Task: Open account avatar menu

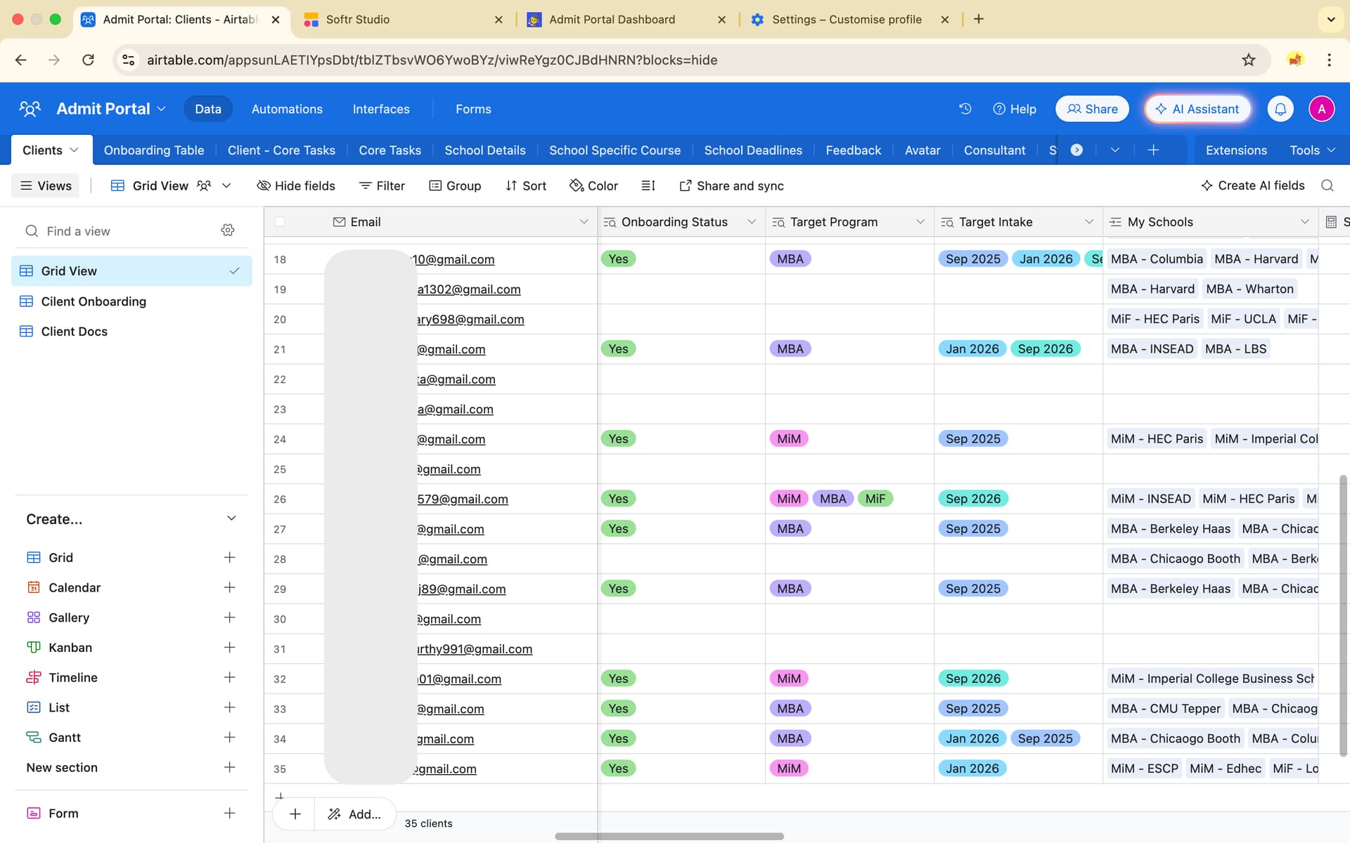Action: coord(1321,109)
